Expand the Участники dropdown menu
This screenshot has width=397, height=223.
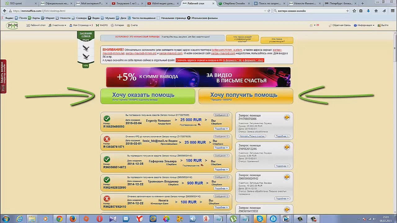59,25
